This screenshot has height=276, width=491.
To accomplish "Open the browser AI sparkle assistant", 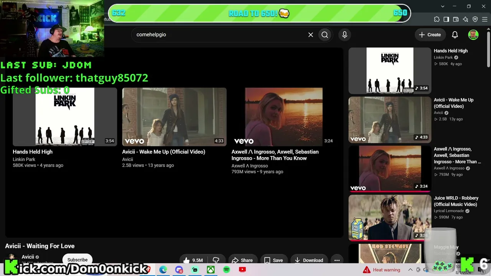I will coord(465,20).
